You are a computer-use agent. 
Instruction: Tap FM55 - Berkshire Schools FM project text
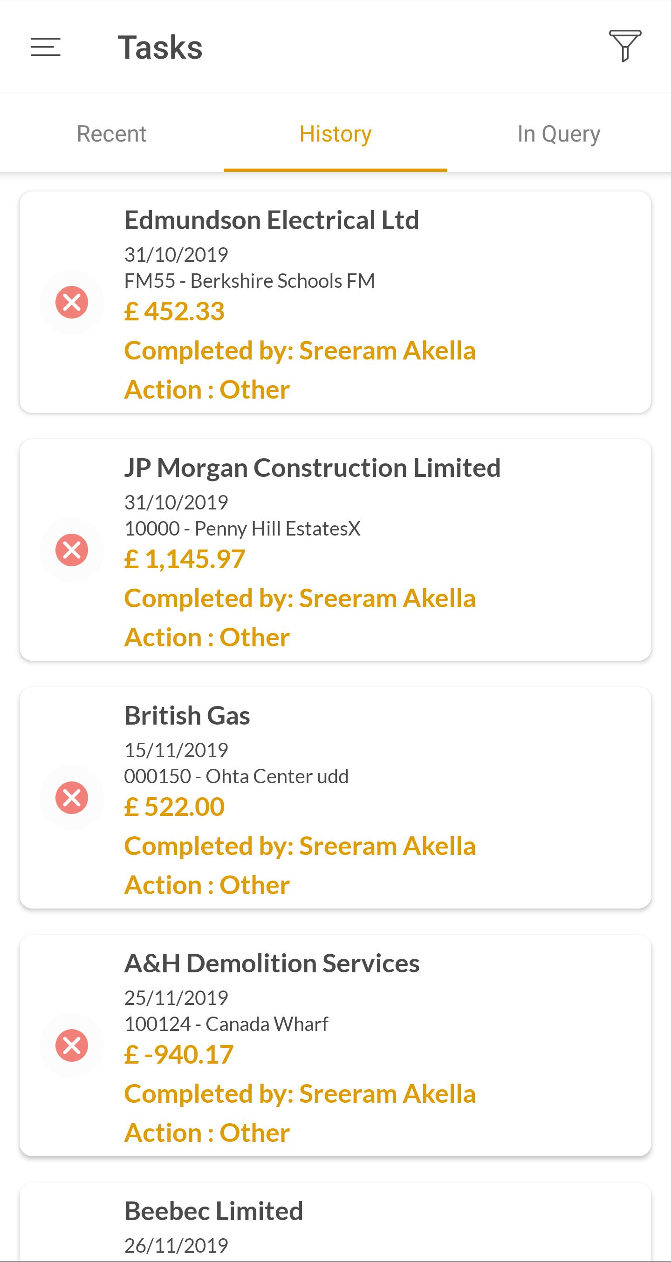coord(249,281)
